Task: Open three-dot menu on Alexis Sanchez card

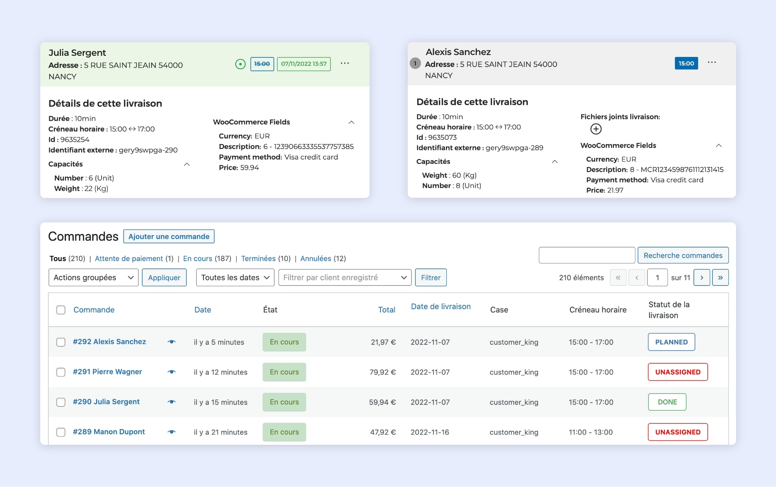Action: [712, 63]
